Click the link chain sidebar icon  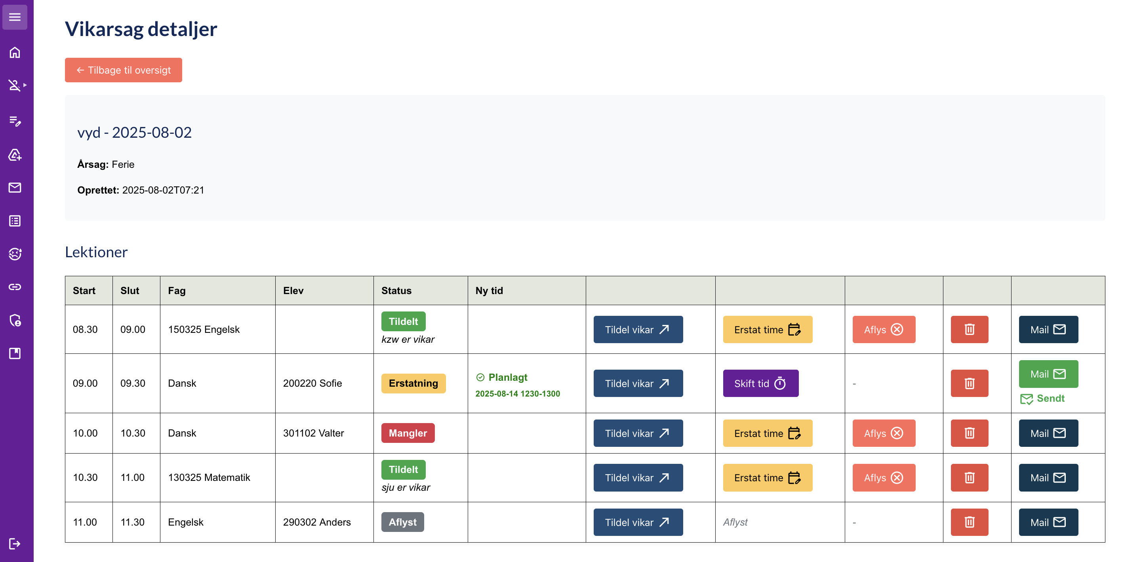15,287
